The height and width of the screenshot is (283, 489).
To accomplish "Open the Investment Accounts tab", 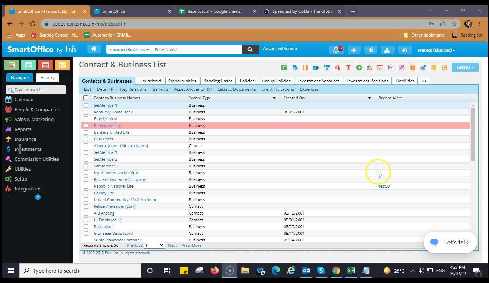I will click(318, 81).
